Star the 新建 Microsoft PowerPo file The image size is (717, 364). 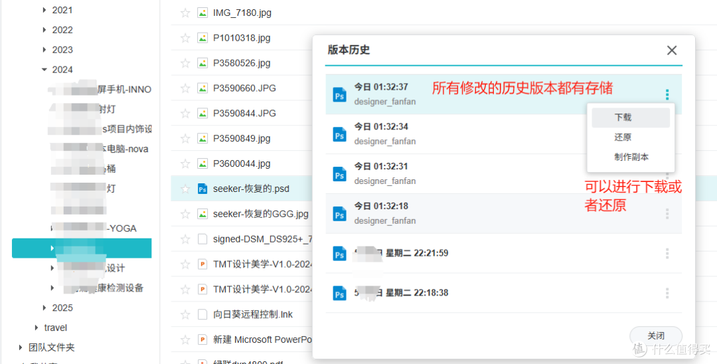click(185, 340)
